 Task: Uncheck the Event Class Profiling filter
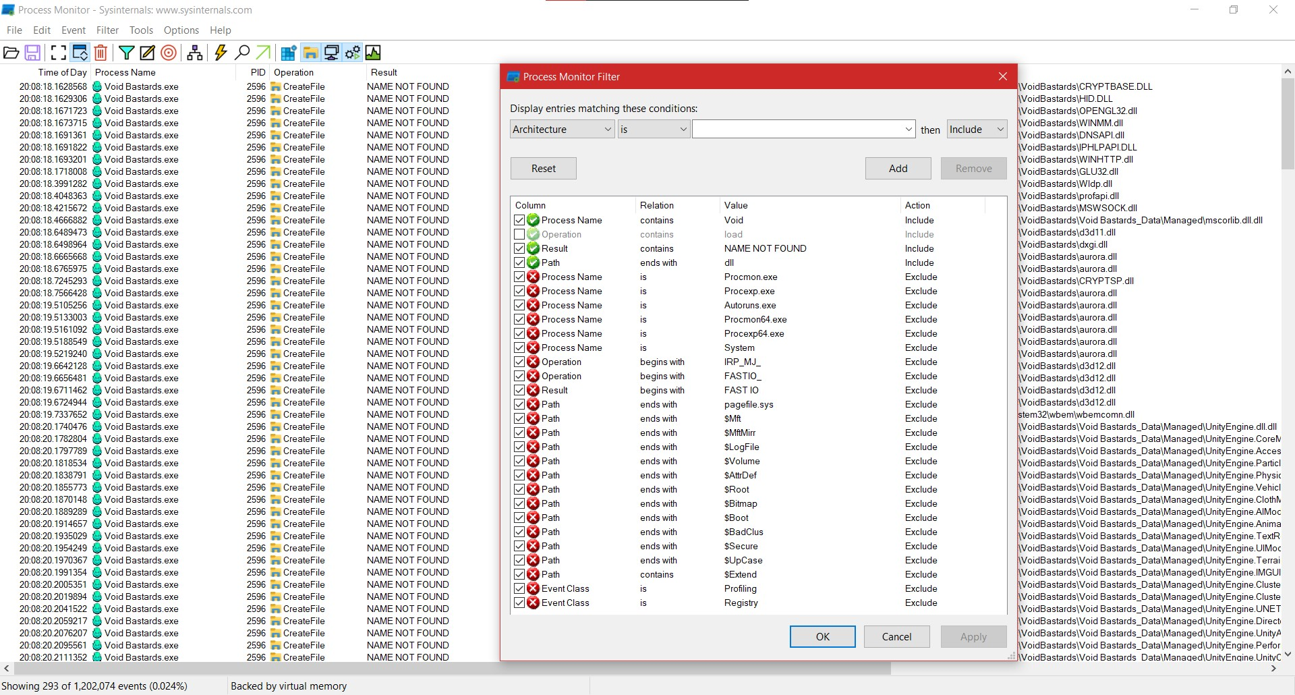point(519,588)
